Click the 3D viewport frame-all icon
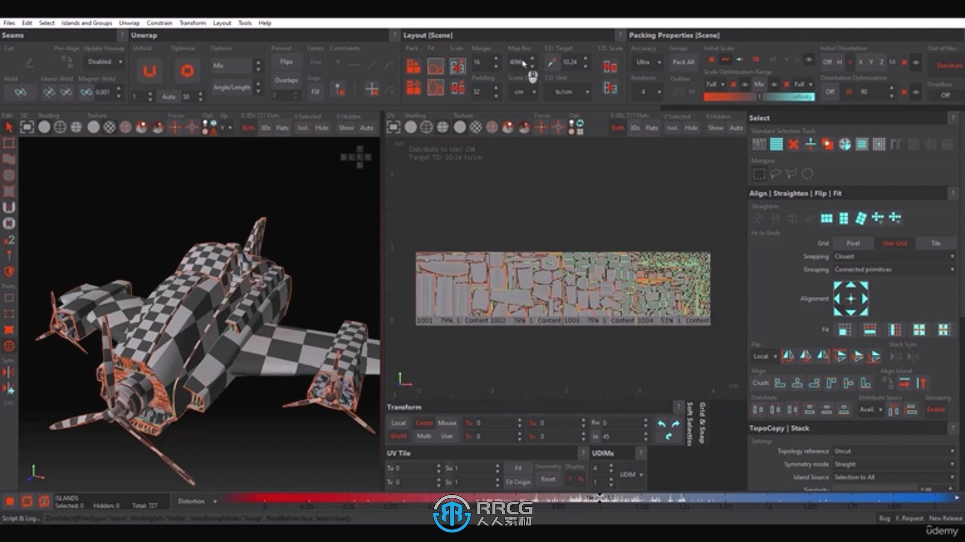965x542 pixels. click(x=27, y=127)
